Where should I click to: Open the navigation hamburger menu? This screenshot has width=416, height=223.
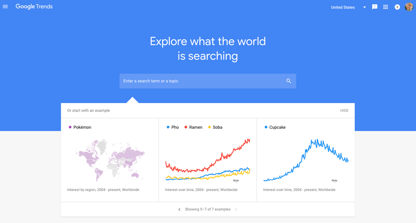[x=5, y=6]
